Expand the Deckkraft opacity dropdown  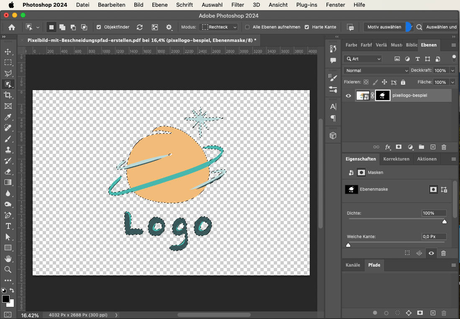click(x=452, y=70)
